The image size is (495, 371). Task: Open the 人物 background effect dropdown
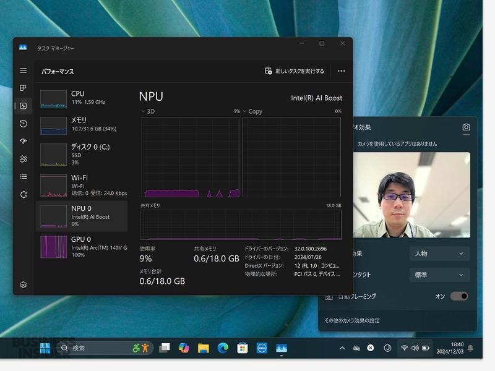[x=439, y=254]
